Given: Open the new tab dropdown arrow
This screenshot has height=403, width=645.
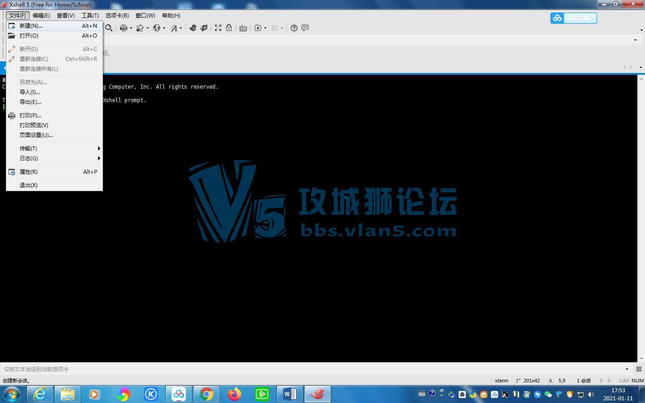Looking at the screenshot, I should (x=265, y=28).
